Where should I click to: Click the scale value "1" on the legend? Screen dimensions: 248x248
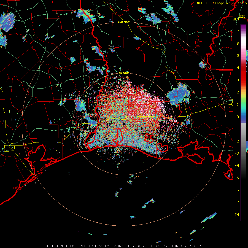click(238, 104)
